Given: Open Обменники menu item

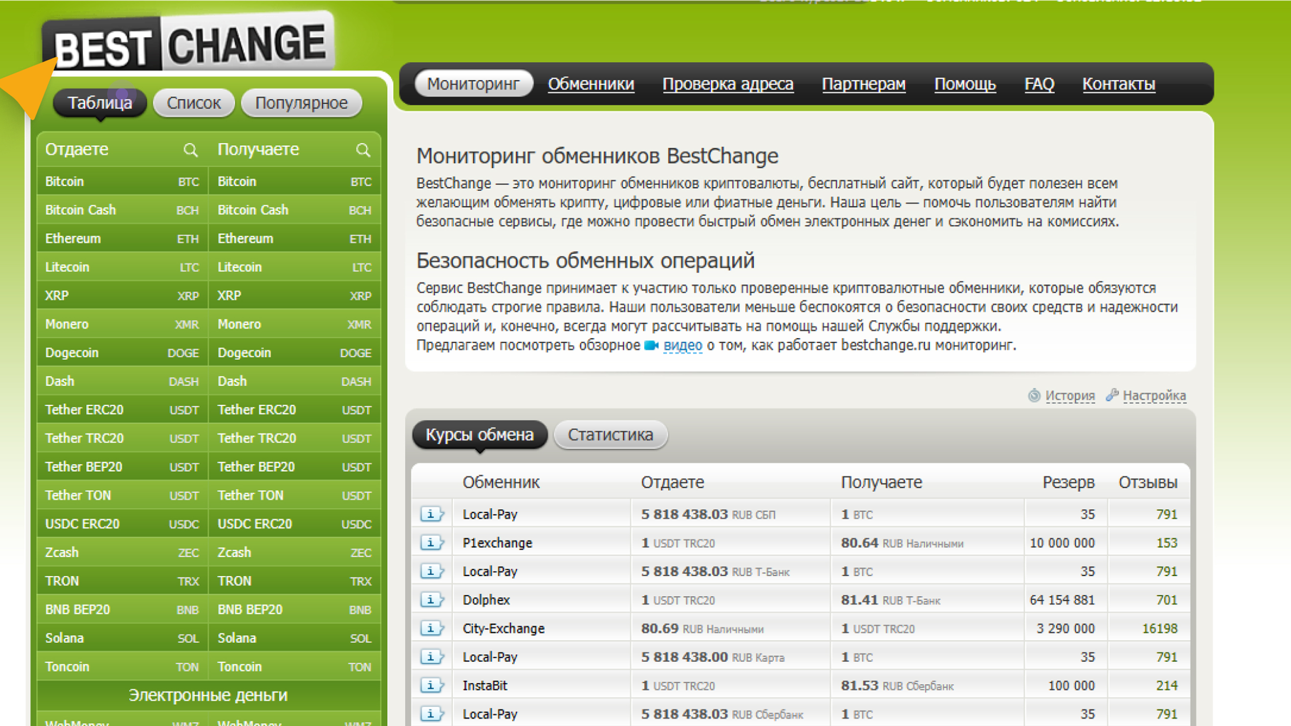Looking at the screenshot, I should [x=590, y=84].
